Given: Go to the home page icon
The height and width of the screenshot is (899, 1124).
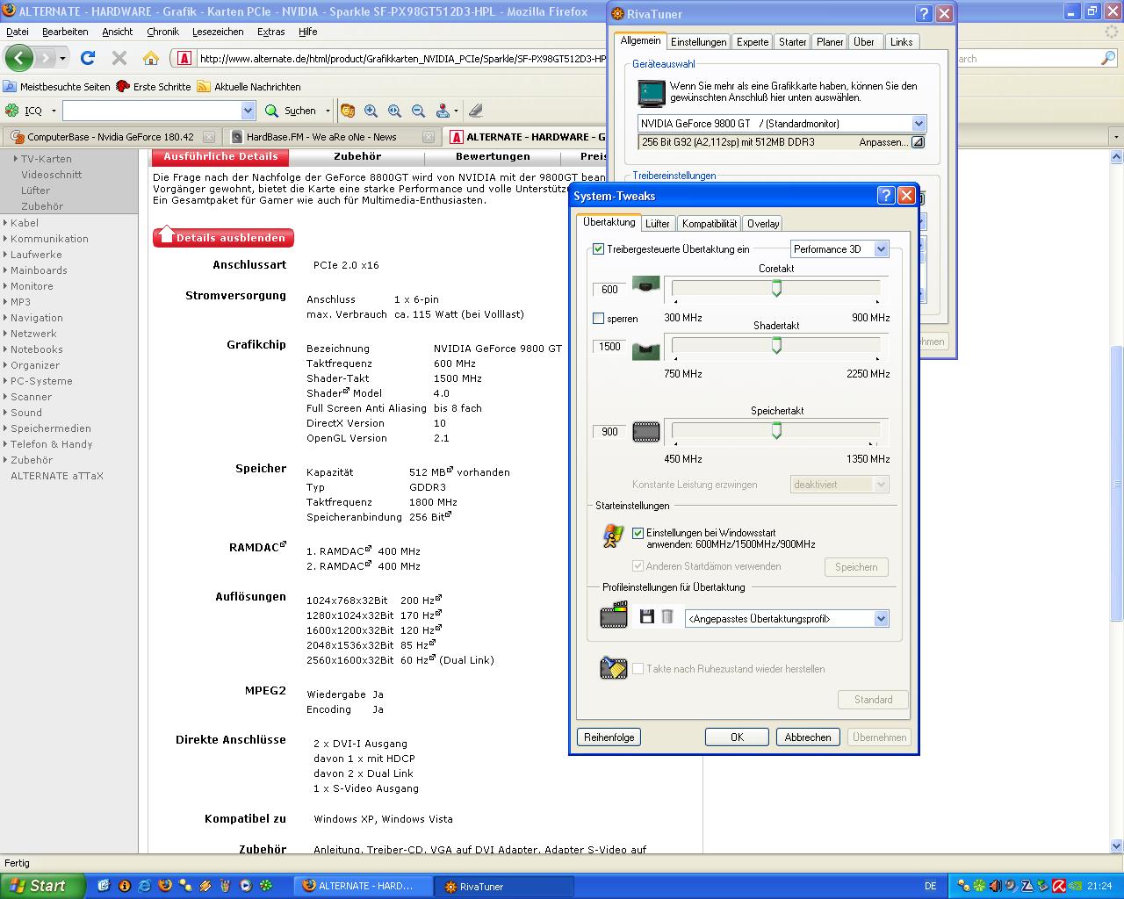Looking at the screenshot, I should point(151,58).
